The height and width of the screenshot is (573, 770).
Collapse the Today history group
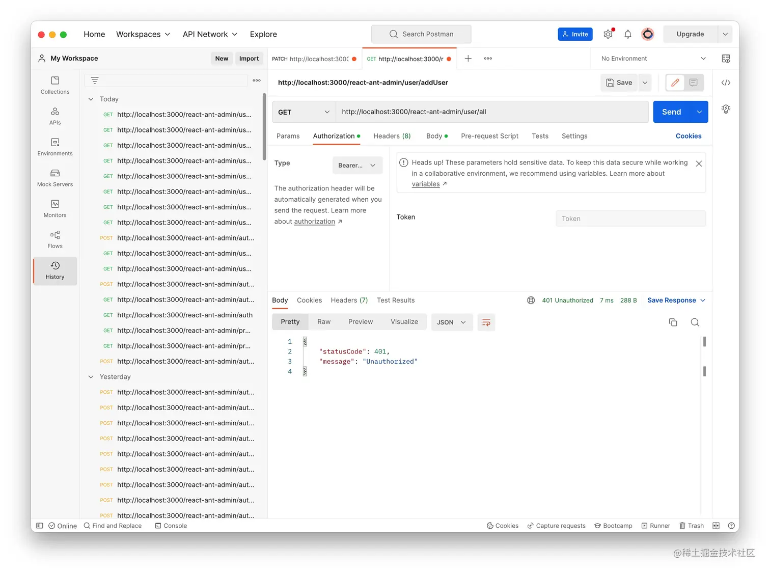tap(91, 99)
